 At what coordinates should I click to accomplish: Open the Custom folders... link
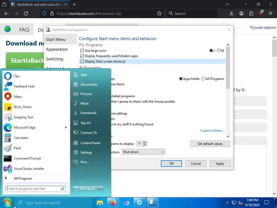(x=212, y=131)
